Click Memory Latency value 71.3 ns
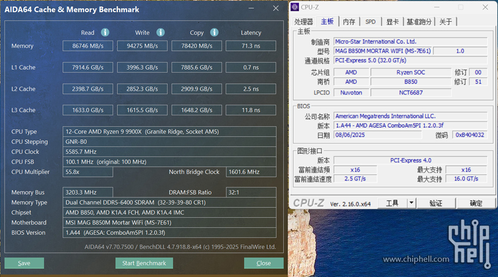498x277 pixels. pos(251,46)
